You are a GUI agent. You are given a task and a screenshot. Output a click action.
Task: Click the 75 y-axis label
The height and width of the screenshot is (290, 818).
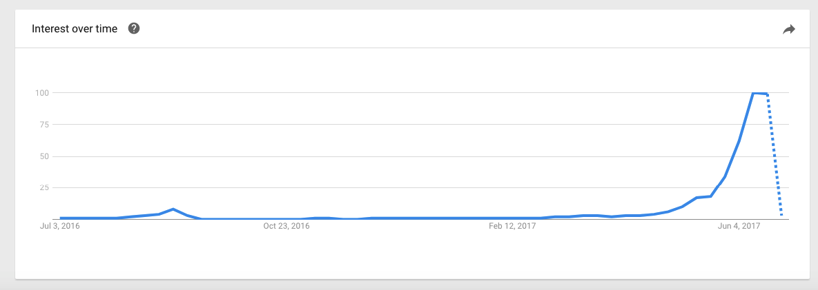(44, 125)
